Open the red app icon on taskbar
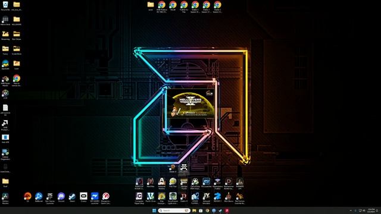The height and width of the screenshot is (214, 381). click(x=227, y=210)
